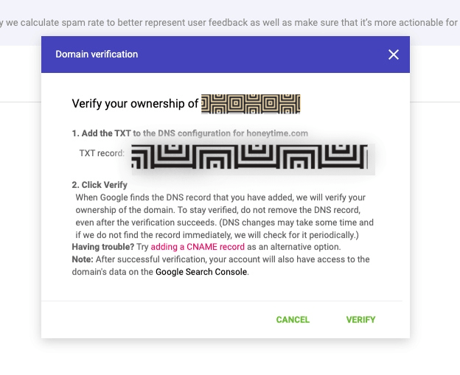
Task: Click the honeytime.com domain text
Action: tap(281, 133)
